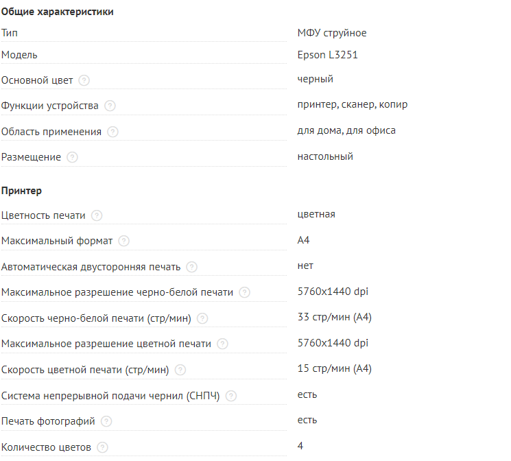
Task: Click the Общие характеристики section heading
Action: 58,12
